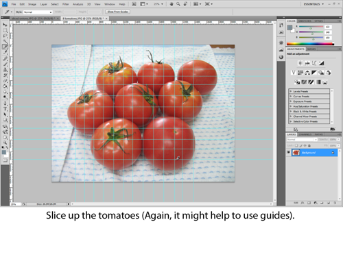Image resolution: width=343 pixels, height=257 pixels.
Task: Open the Style dropdown in the options bar
Action: click(38, 12)
